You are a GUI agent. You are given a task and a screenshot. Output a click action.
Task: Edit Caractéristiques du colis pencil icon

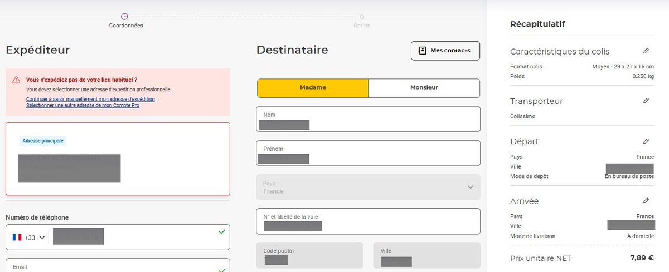pos(646,51)
